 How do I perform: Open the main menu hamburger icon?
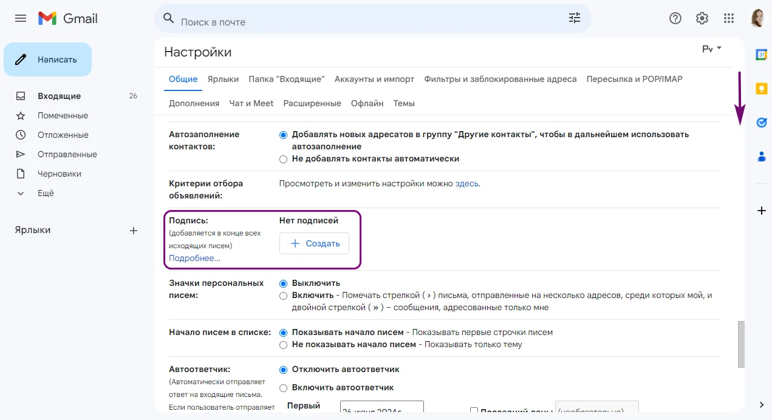coord(21,18)
